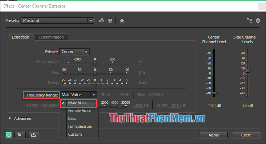Click the Delay slider handle
266x144 pixels.
tap(95, 84)
